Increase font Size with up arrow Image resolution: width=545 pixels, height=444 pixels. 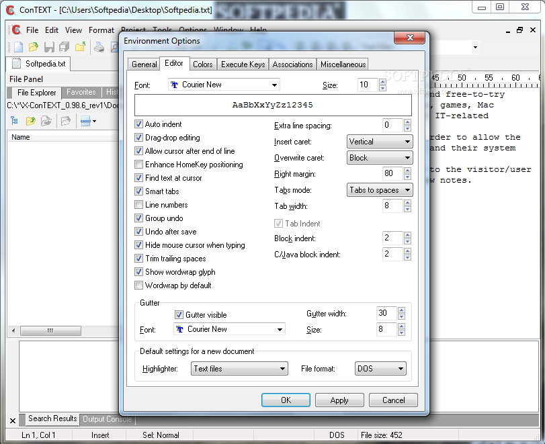click(x=382, y=82)
